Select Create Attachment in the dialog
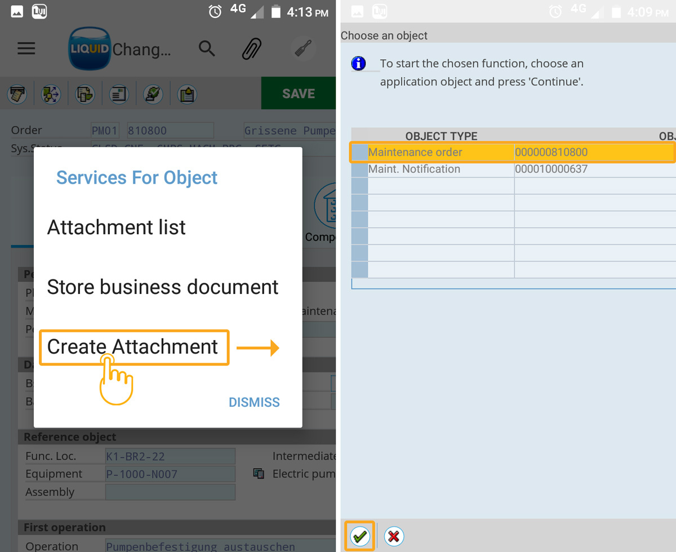Viewport: 676px width, 552px height. (x=133, y=347)
